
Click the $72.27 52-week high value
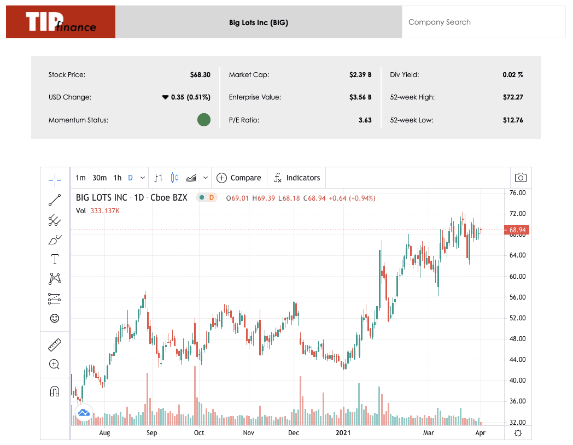click(513, 97)
